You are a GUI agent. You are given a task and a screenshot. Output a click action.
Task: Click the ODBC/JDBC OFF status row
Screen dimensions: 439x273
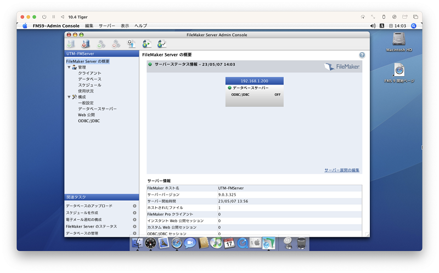coord(256,94)
